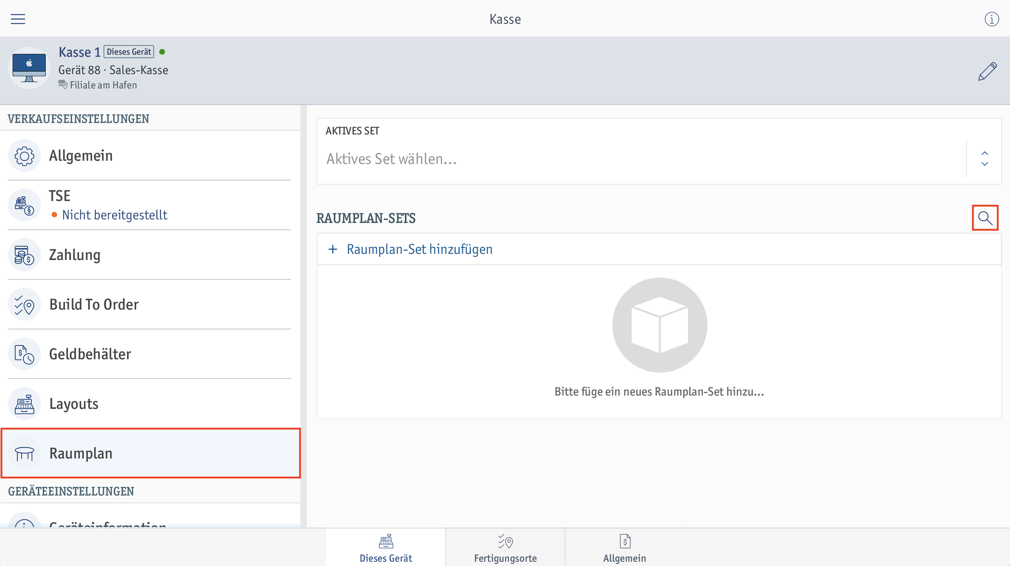Click the Layouts register icon
The width and height of the screenshot is (1010, 566).
(x=24, y=404)
